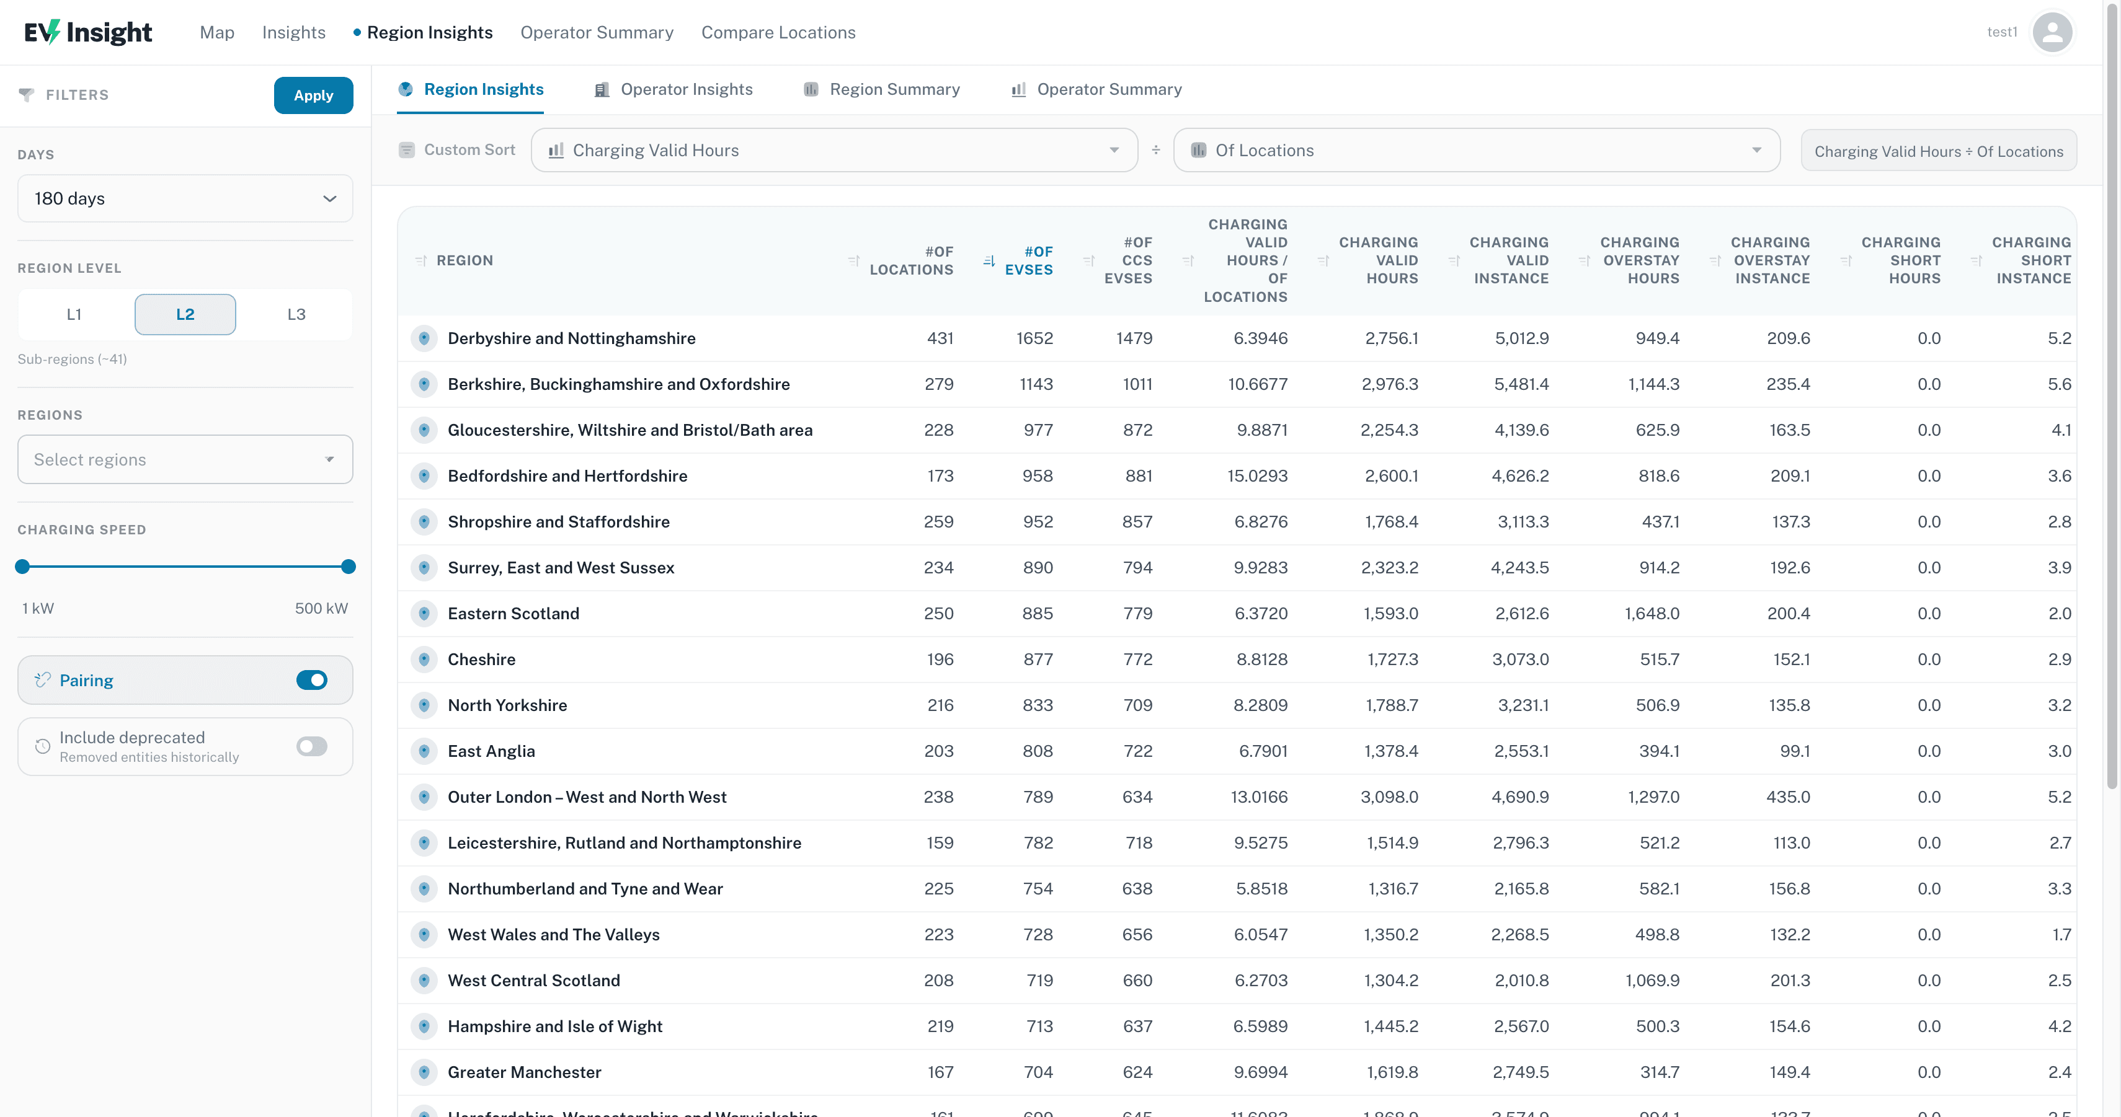Click Region Insights in top navigation
Image resolution: width=2121 pixels, height=1117 pixels.
pyautogui.click(x=429, y=32)
